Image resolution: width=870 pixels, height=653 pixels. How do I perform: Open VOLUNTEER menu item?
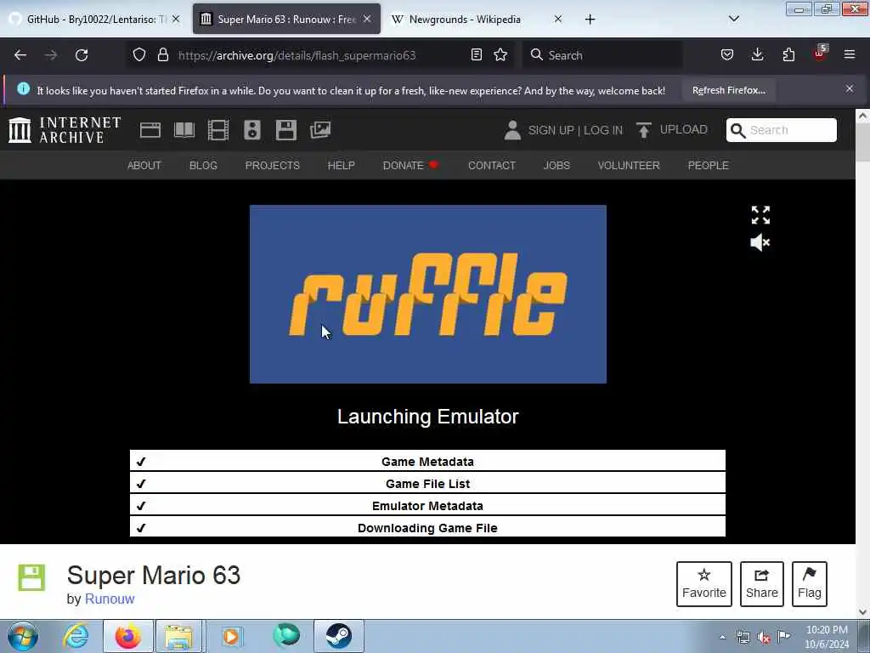629,166
